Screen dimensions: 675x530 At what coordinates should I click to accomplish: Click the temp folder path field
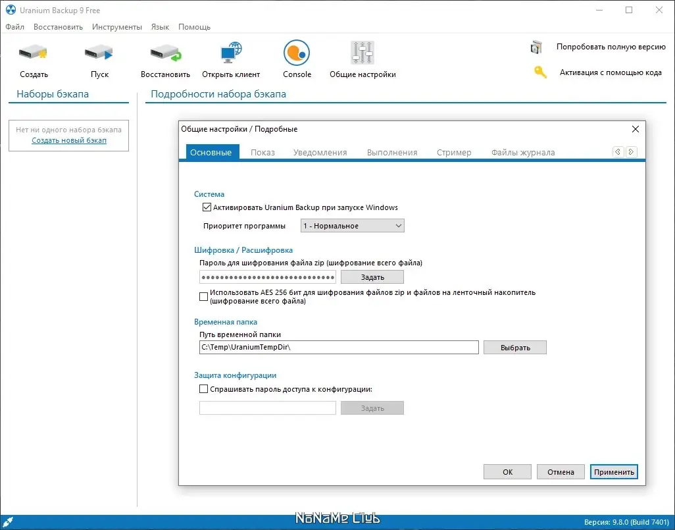tap(339, 348)
